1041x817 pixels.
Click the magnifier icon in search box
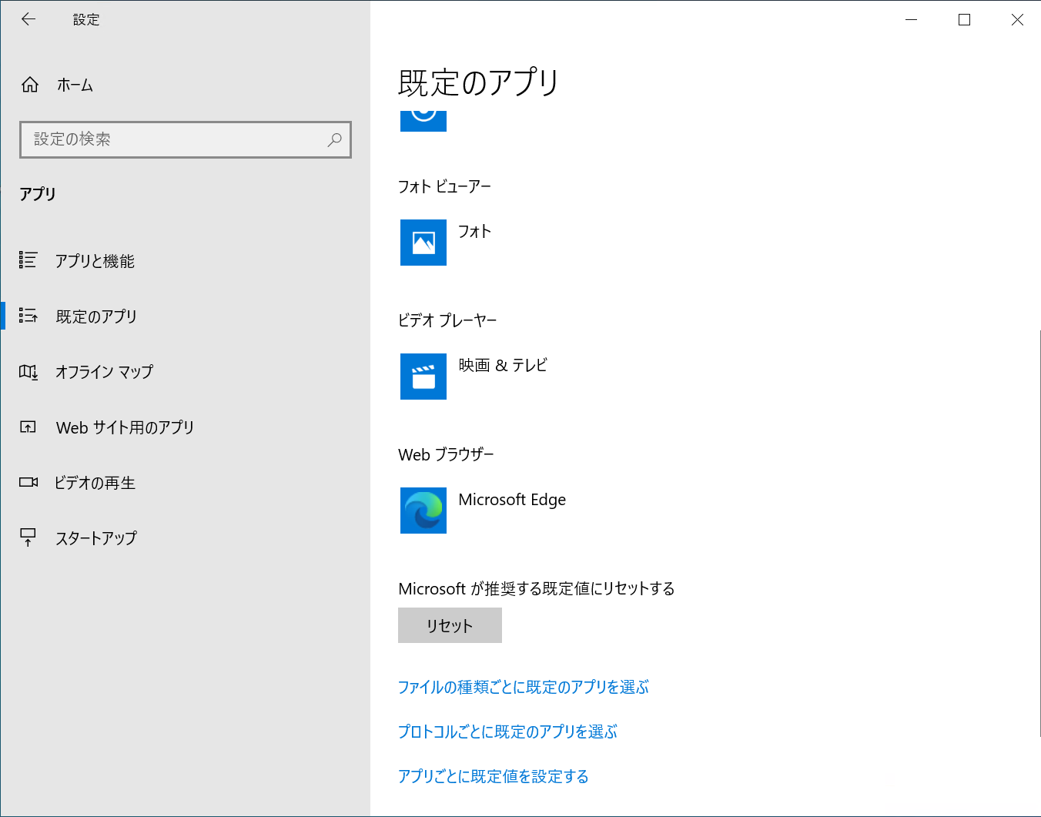point(334,140)
